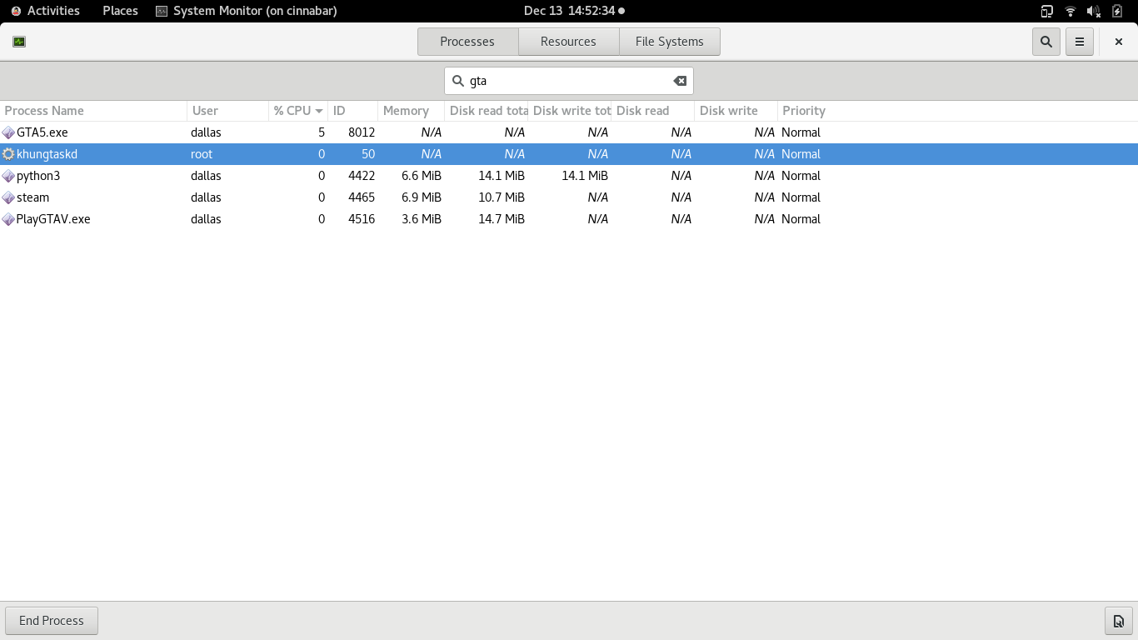This screenshot has width=1138, height=640.
Task: Switch to the Resources tab
Action: [x=568, y=42]
